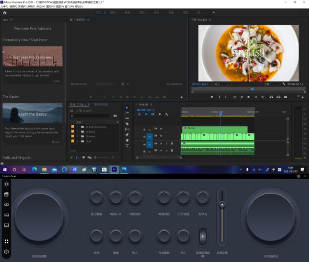Select the Type tool in the tools panel
Image resolution: width=309 pixels, height=262 pixels.
[127, 145]
